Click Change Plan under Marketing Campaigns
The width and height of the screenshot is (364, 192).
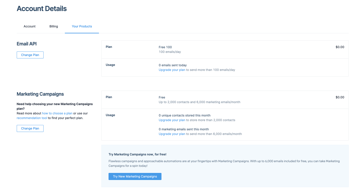30,128
